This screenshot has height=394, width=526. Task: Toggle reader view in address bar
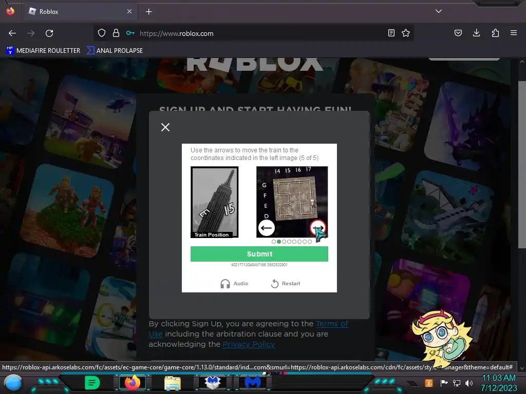pyautogui.click(x=391, y=33)
